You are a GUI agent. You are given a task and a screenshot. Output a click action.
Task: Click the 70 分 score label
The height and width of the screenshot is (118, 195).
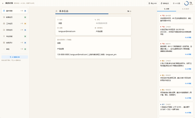tap(129, 11)
